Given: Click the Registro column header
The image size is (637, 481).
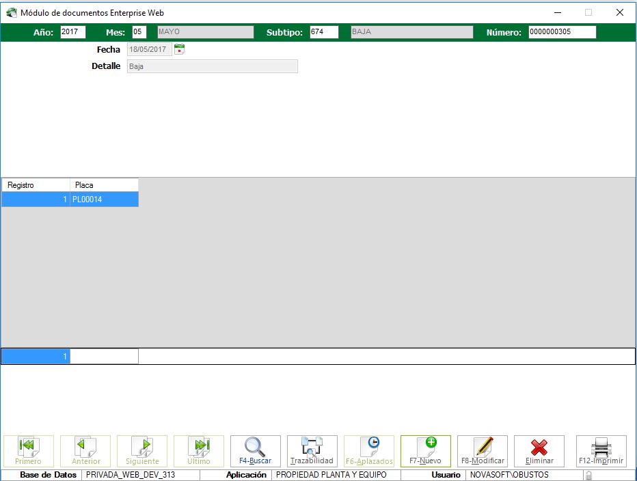Looking at the screenshot, I should point(36,185).
